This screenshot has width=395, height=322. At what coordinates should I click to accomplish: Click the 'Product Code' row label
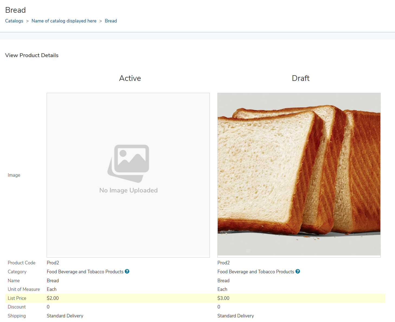(22, 263)
